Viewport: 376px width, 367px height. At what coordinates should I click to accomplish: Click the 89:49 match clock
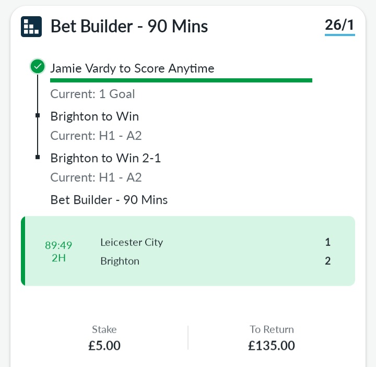tap(58, 245)
